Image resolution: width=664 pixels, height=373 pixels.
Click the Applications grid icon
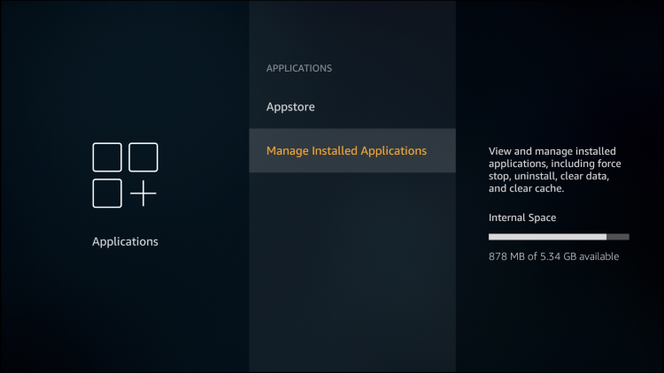125,175
